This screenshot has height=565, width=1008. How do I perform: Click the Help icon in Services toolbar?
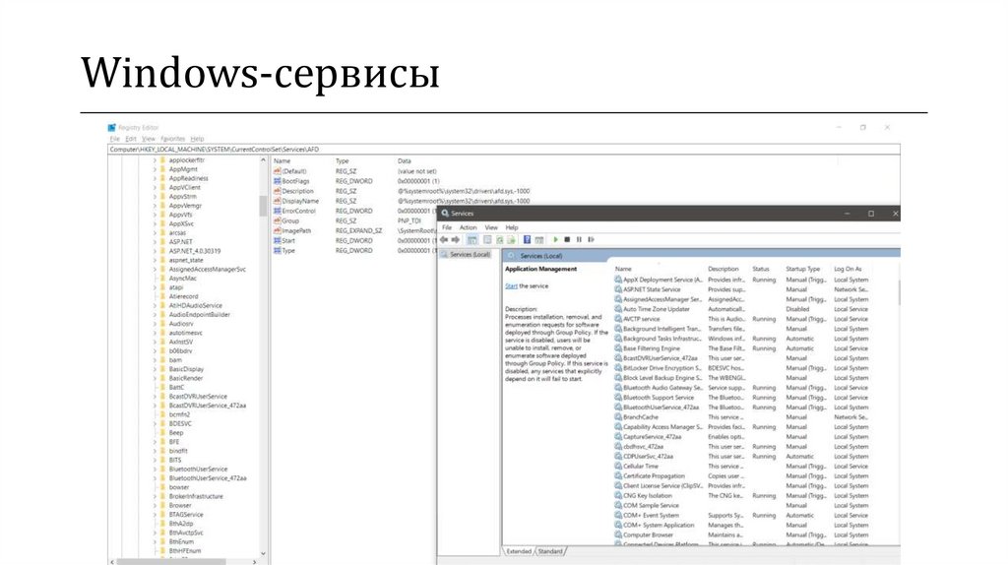[527, 239]
